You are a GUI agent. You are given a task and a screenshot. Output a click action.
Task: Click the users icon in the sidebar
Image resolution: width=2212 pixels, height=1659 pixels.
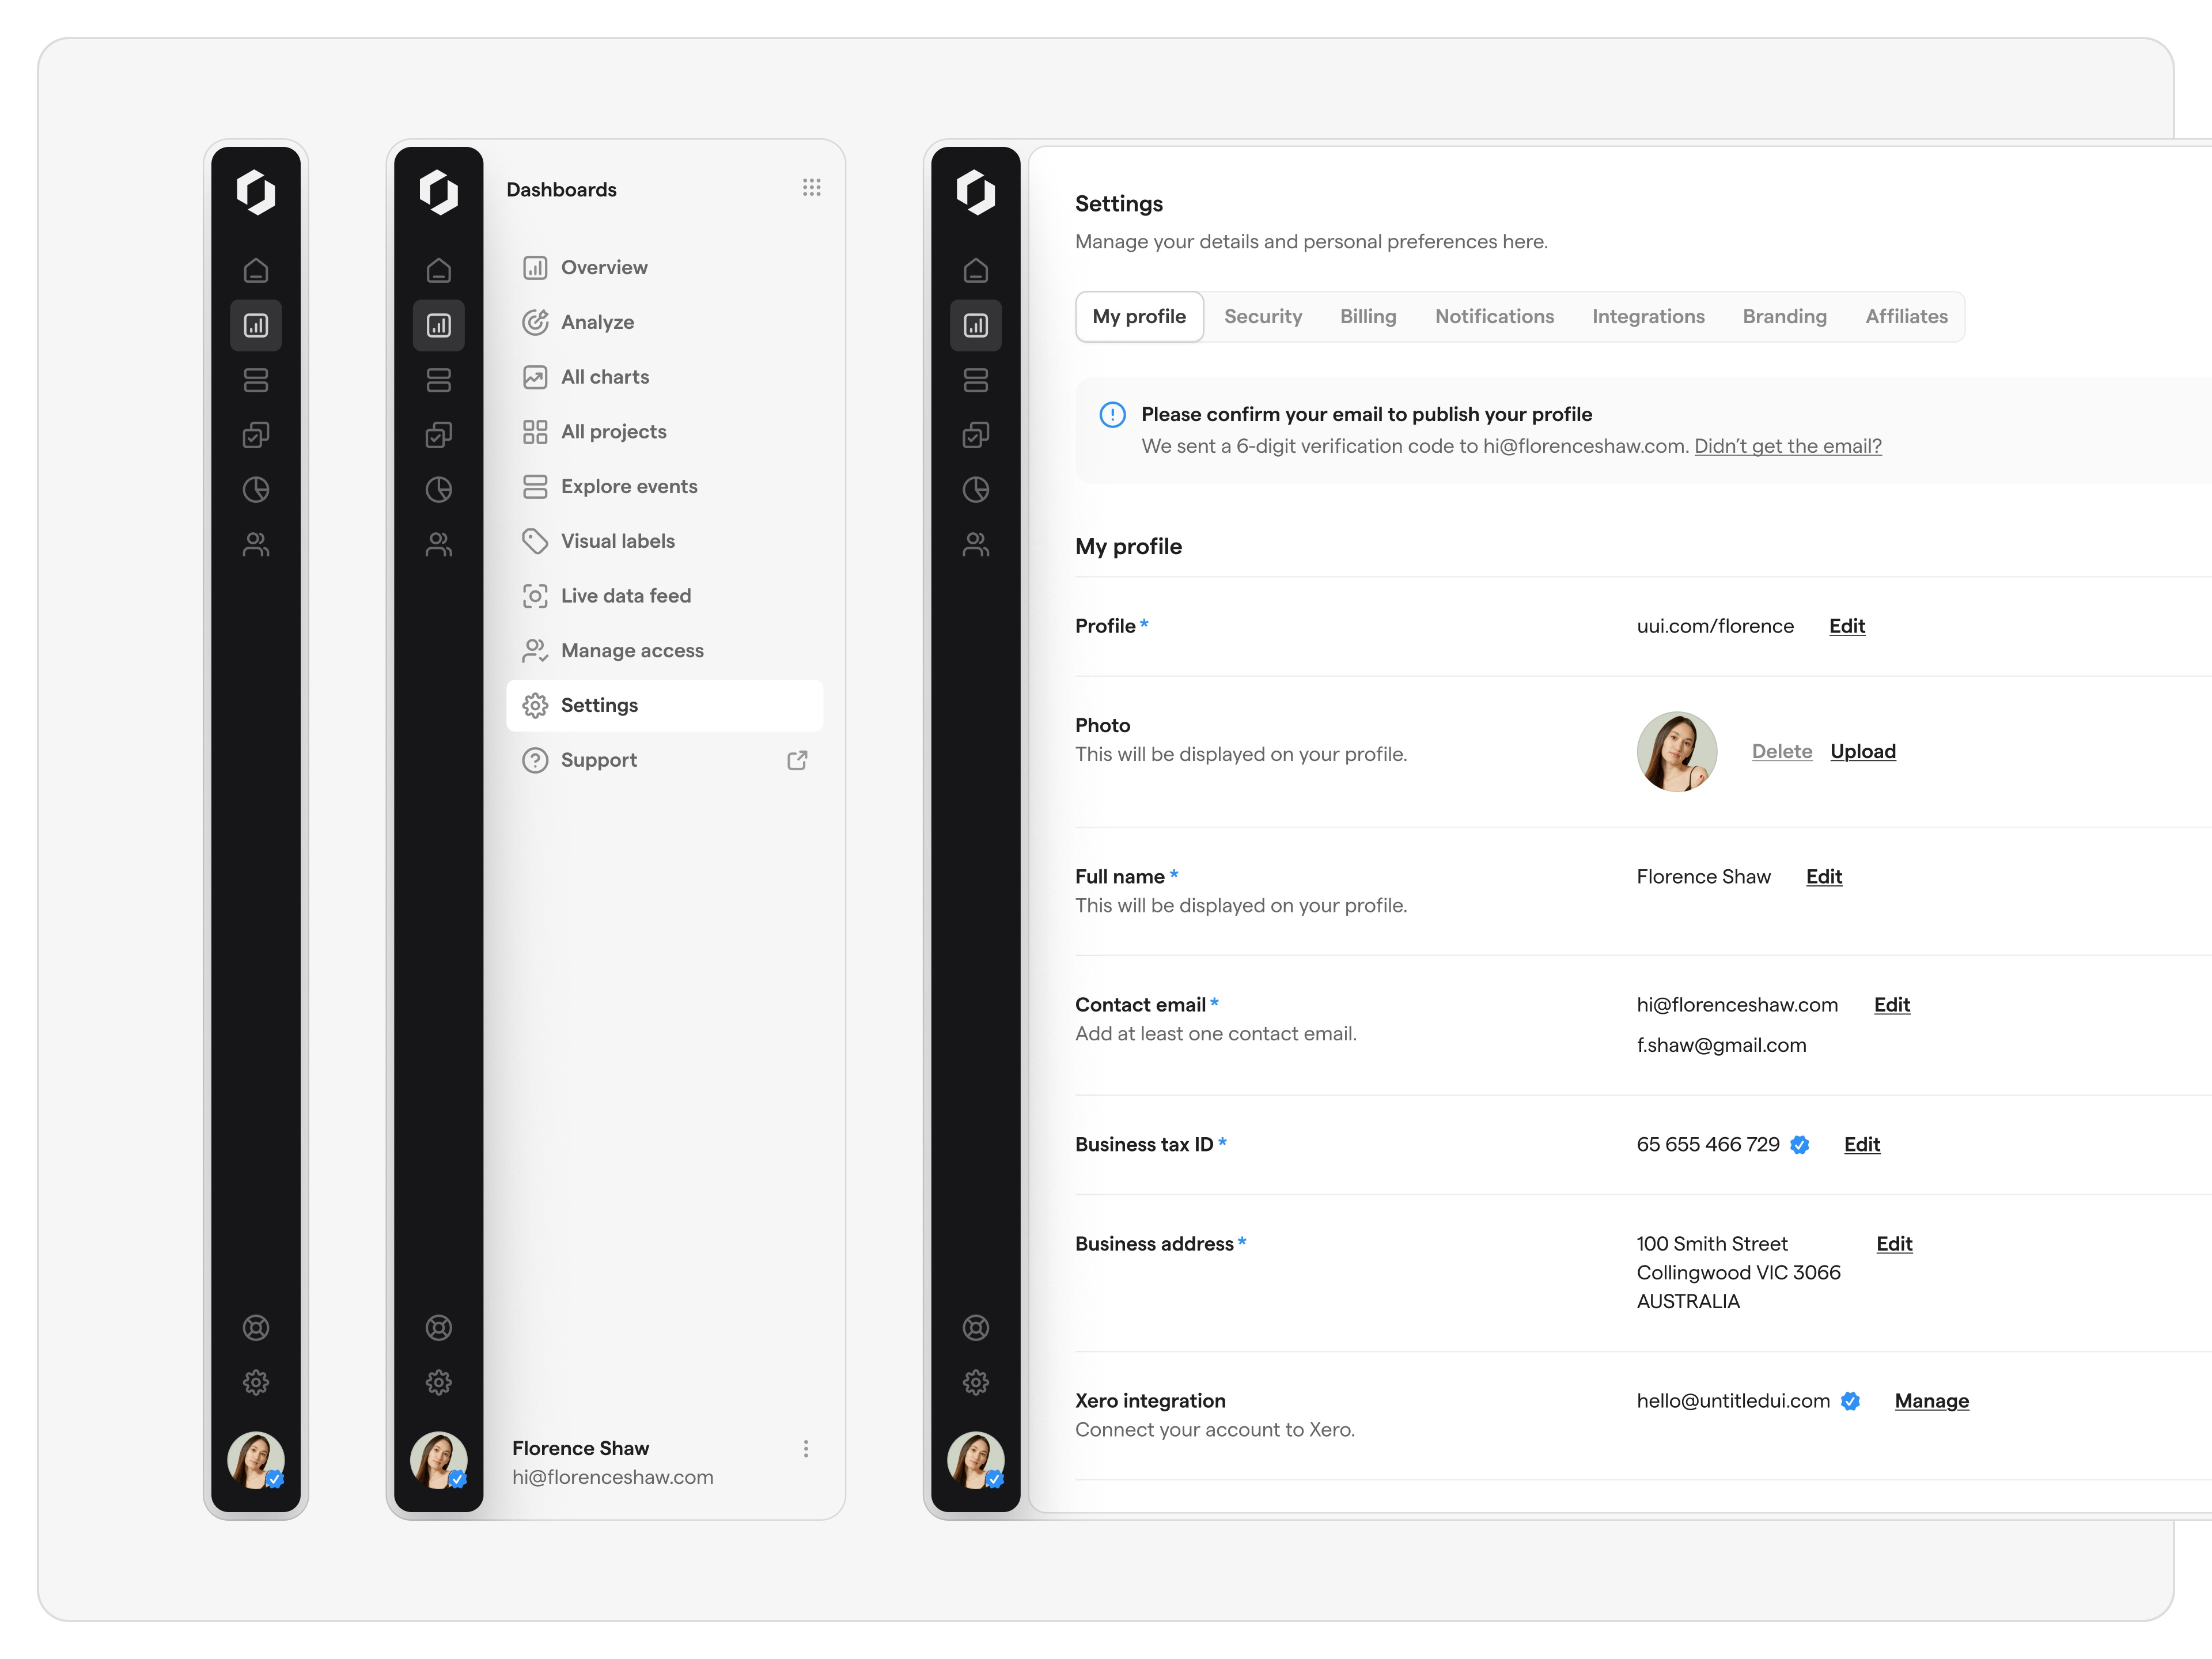coord(257,543)
